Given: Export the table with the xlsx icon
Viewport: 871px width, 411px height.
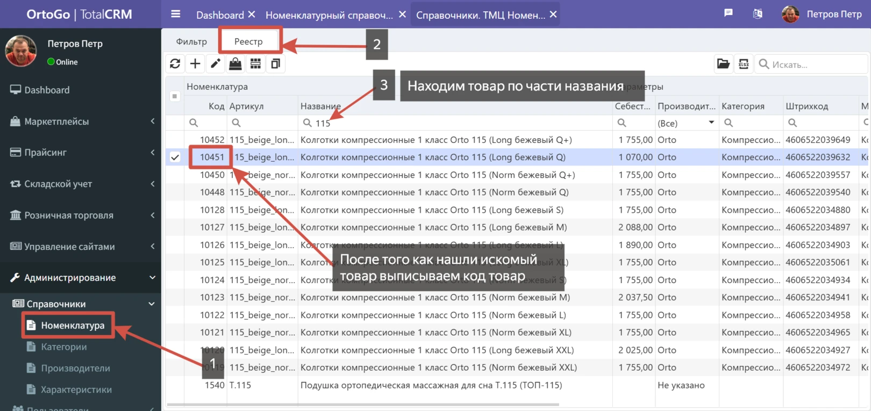Looking at the screenshot, I should (x=744, y=64).
